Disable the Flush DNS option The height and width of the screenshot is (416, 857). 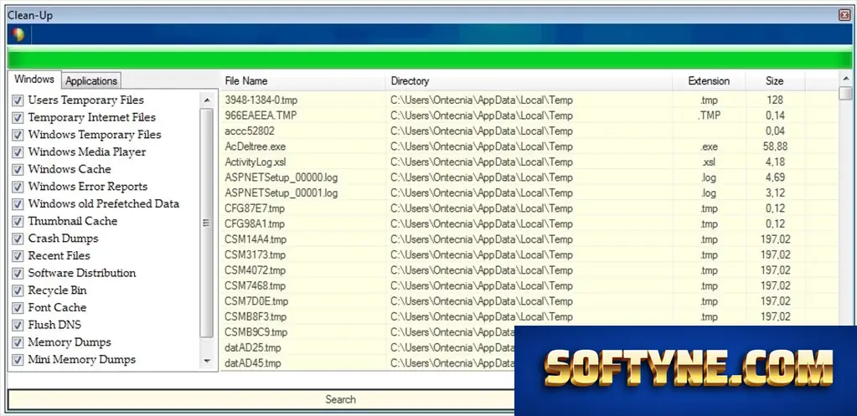tap(18, 326)
